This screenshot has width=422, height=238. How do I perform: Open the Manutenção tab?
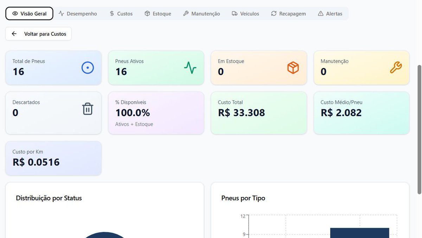(202, 14)
